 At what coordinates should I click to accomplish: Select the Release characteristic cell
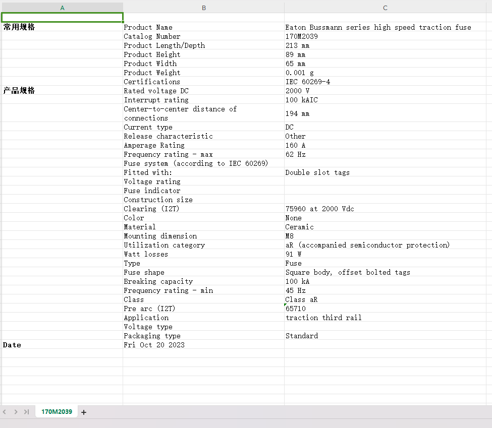[x=204, y=136]
